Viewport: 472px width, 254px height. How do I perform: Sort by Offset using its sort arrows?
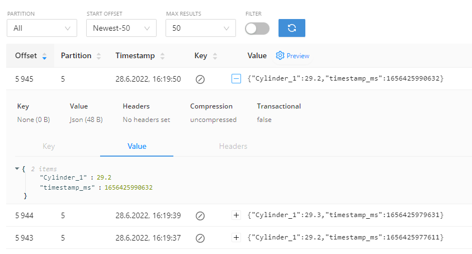click(x=45, y=56)
